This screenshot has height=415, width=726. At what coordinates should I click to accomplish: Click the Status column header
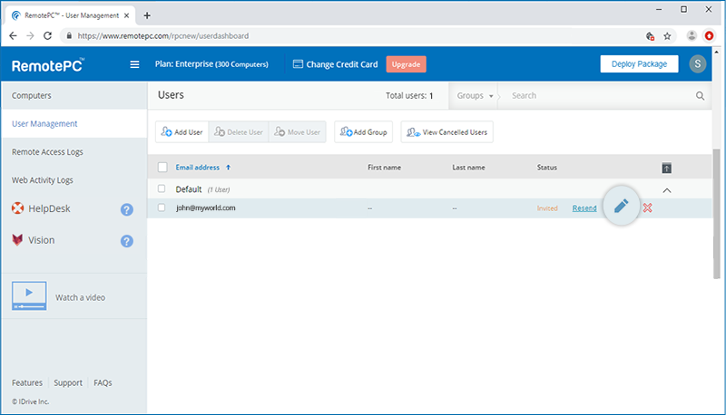(x=547, y=168)
